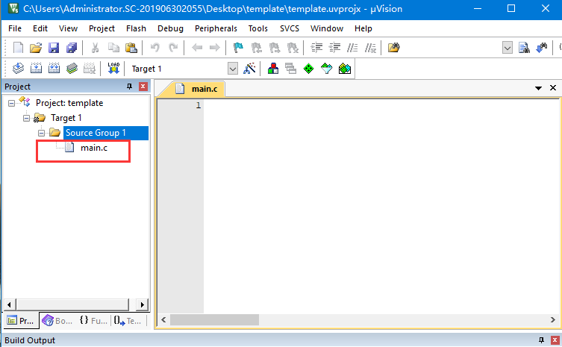Switch to the Books tab at panel bottom
The height and width of the screenshot is (347, 562).
coord(57,320)
